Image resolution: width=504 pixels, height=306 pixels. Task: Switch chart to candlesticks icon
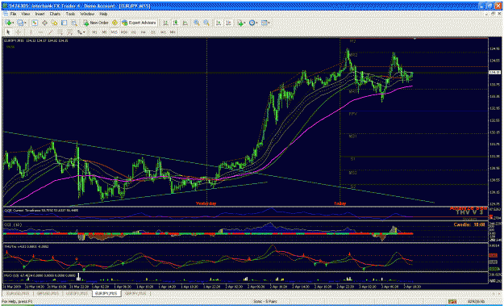pos(176,23)
